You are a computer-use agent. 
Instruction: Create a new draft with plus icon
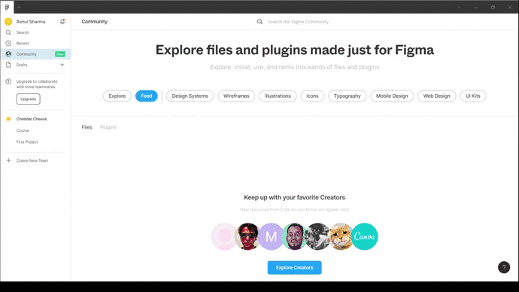[x=62, y=65]
